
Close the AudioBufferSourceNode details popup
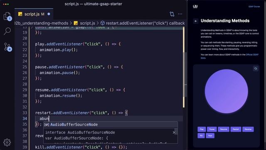point(174,132)
